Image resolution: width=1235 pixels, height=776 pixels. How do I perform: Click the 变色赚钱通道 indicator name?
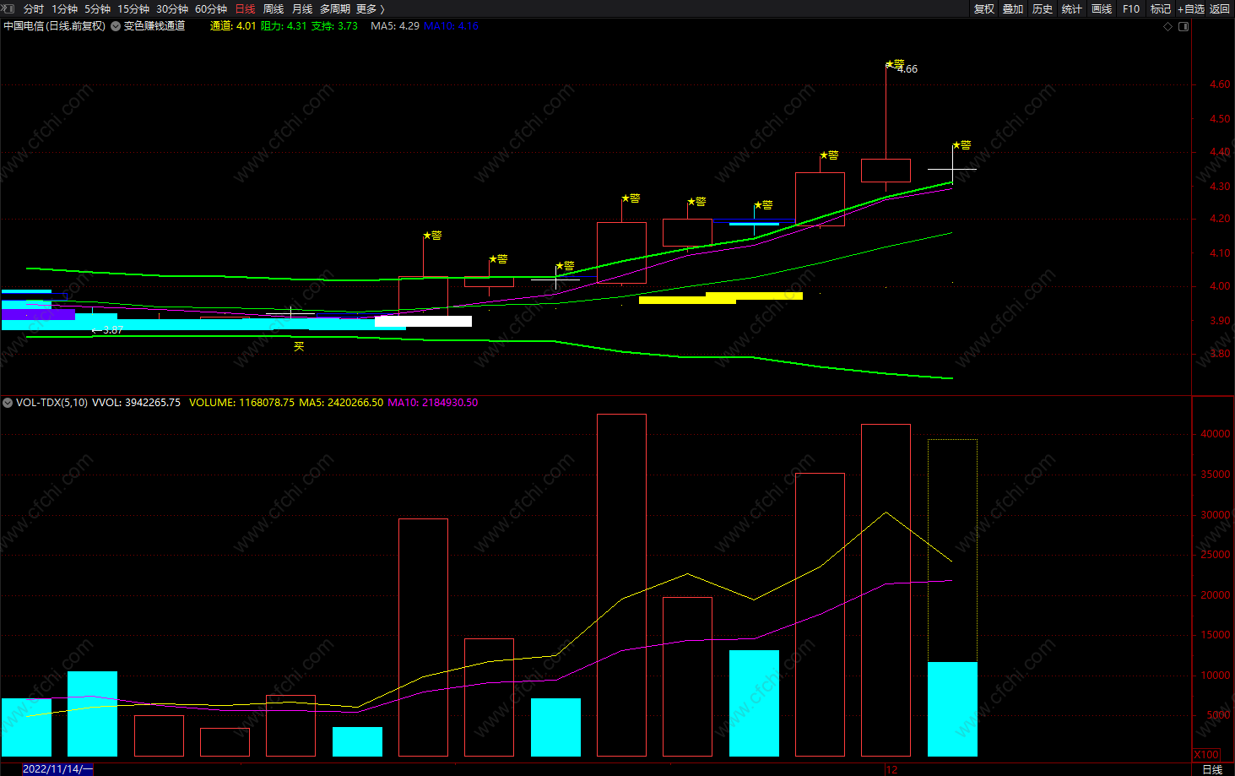click(154, 26)
